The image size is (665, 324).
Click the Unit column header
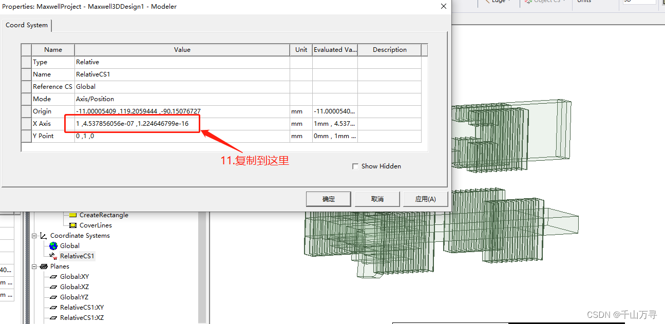(301, 50)
